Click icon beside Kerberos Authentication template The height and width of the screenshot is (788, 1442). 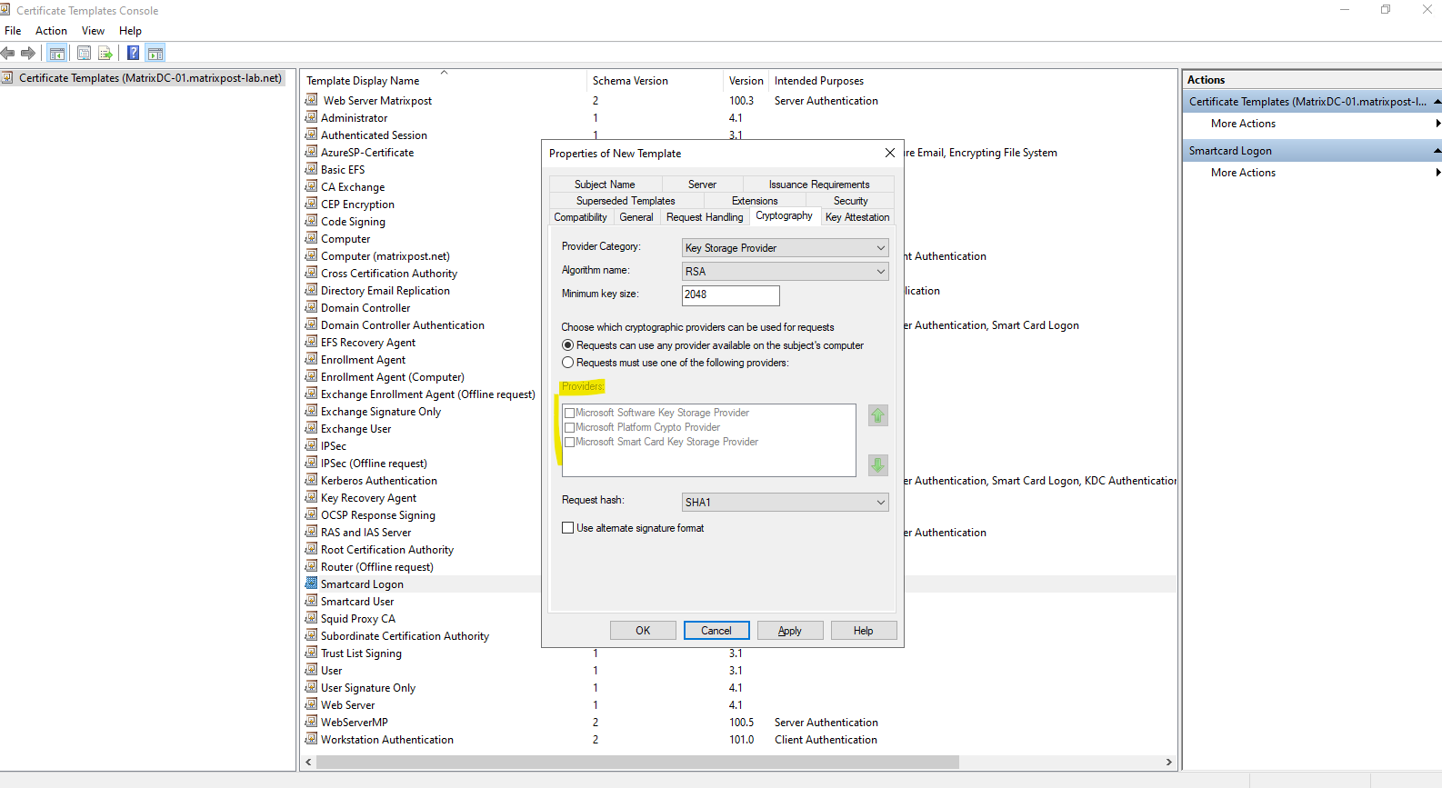pyautogui.click(x=311, y=480)
